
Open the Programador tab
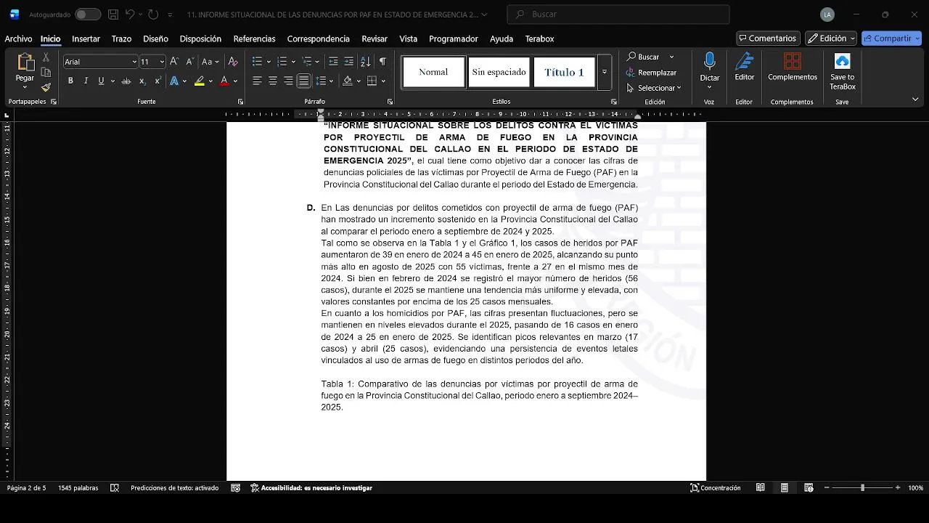[x=454, y=38]
